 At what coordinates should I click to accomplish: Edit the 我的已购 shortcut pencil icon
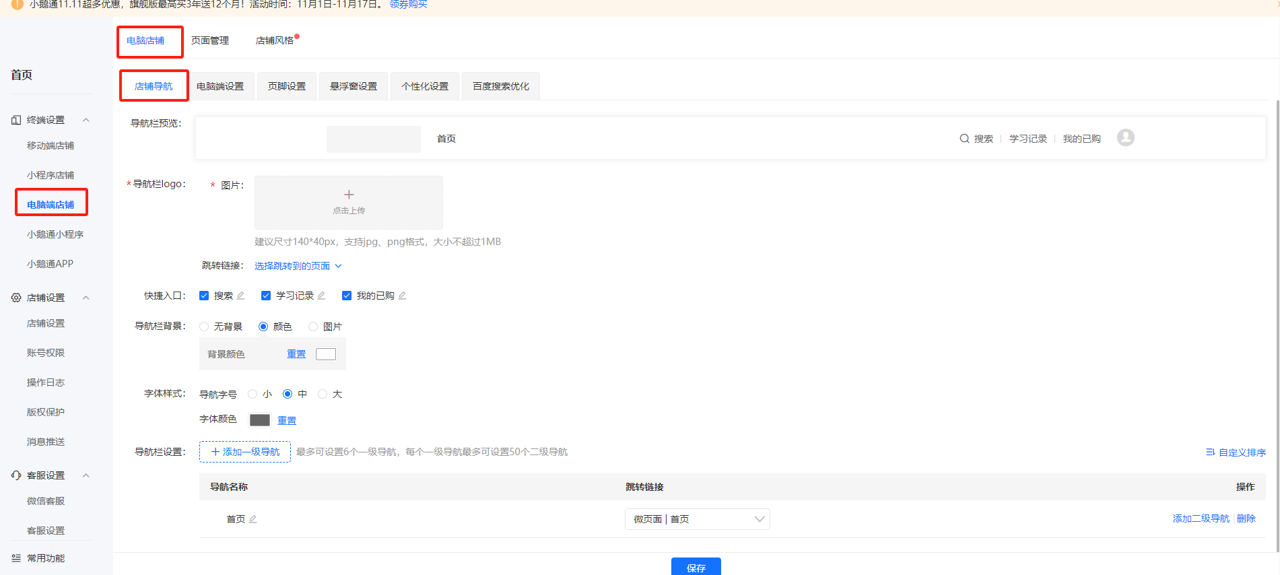pyautogui.click(x=402, y=296)
